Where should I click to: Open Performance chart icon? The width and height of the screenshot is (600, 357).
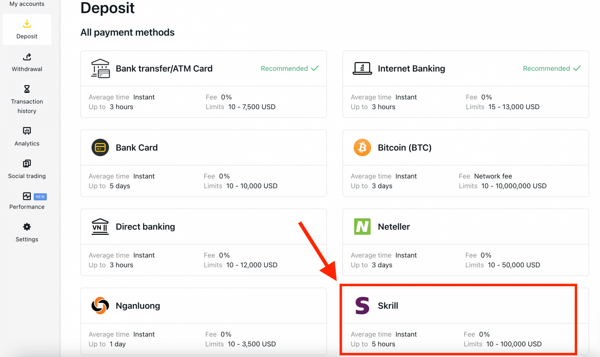[27, 196]
